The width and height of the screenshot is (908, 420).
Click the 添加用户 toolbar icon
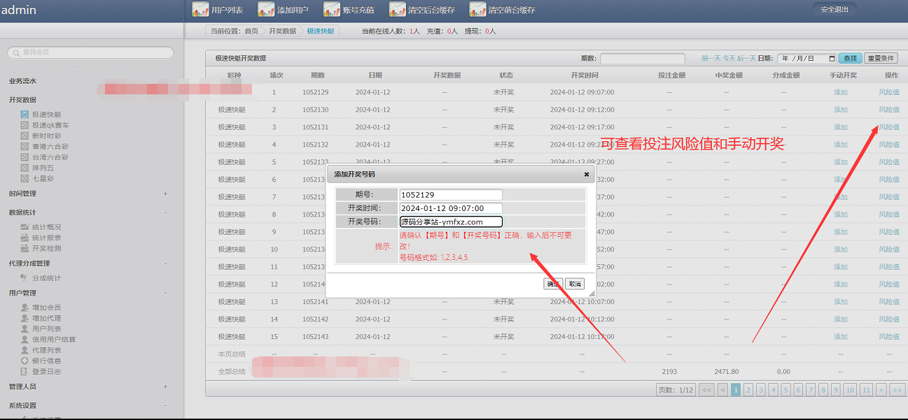click(x=266, y=10)
